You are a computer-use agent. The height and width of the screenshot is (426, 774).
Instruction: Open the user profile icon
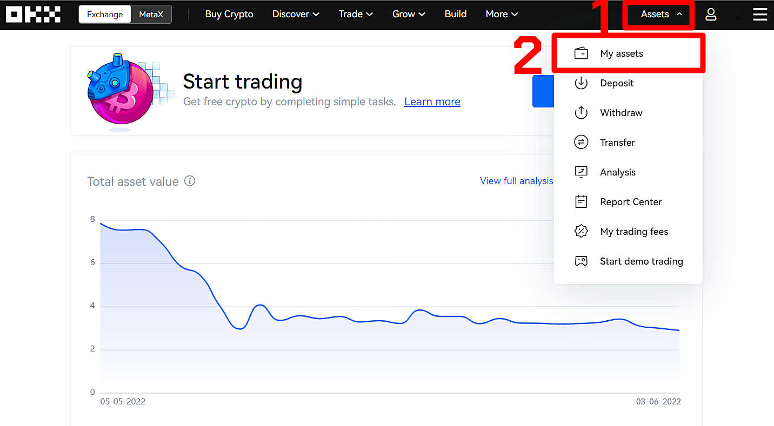tap(711, 15)
